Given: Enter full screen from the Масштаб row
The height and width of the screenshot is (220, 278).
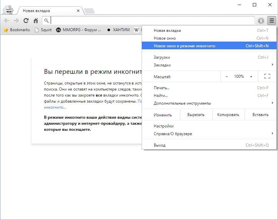Looking at the screenshot, I should pos(267,76).
